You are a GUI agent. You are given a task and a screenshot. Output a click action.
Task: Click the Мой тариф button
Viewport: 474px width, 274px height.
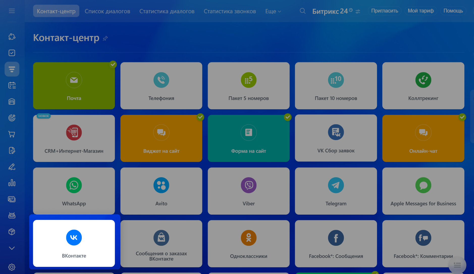(x=421, y=11)
